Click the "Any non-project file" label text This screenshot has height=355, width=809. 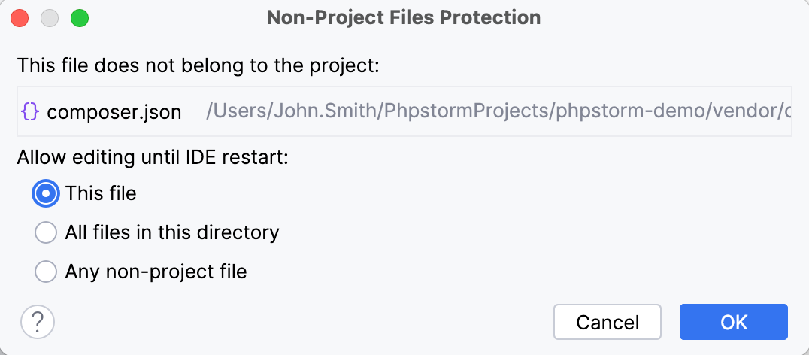pyautogui.click(x=156, y=271)
